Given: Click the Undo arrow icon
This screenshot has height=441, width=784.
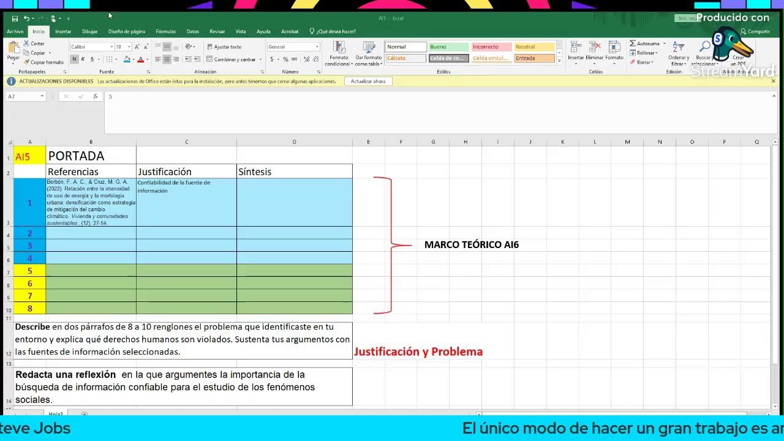Looking at the screenshot, I should pos(26,19).
